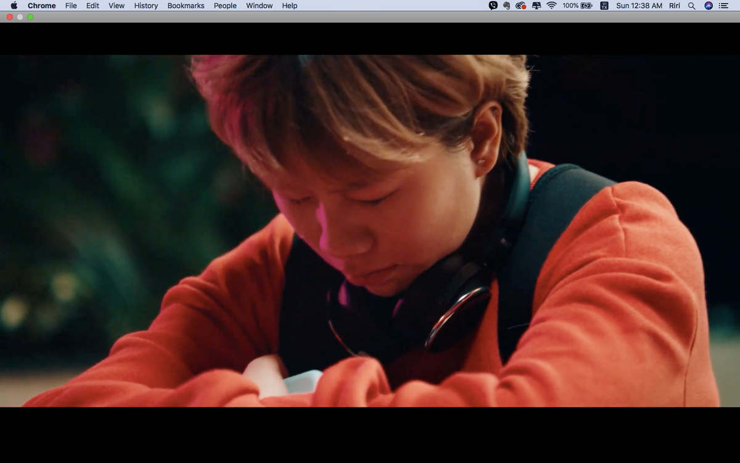Open Spotlight search magnifier
740x463 pixels.
(x=691, y=6)
